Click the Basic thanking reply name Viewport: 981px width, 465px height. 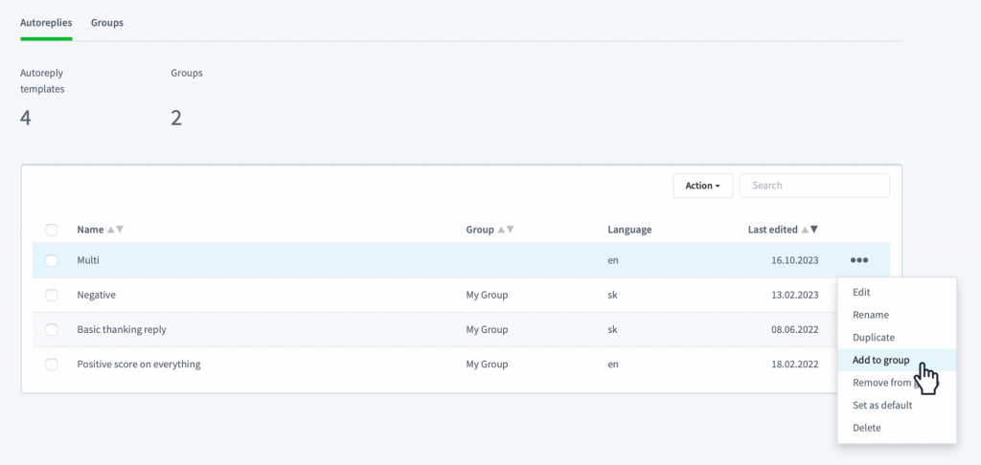tap(122, 329)
